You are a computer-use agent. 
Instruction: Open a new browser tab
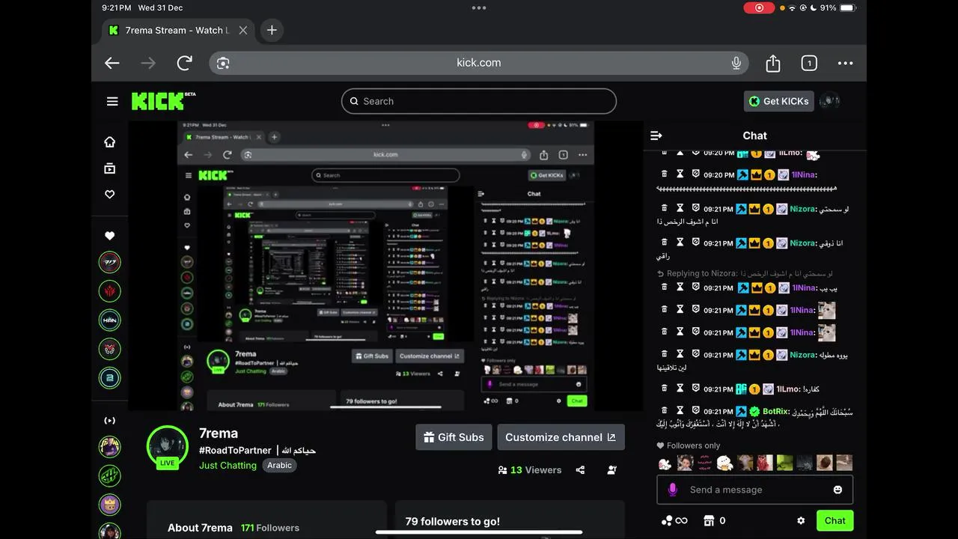click(x=272, y=30)
